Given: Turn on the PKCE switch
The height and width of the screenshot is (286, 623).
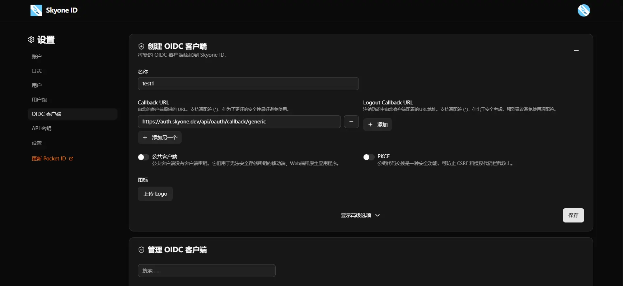Looking at the screenshot, I should [369, 157].
